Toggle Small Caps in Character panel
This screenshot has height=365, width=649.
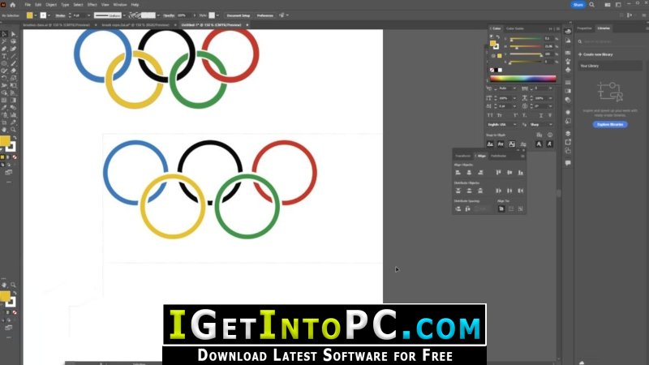coord(500,115)
